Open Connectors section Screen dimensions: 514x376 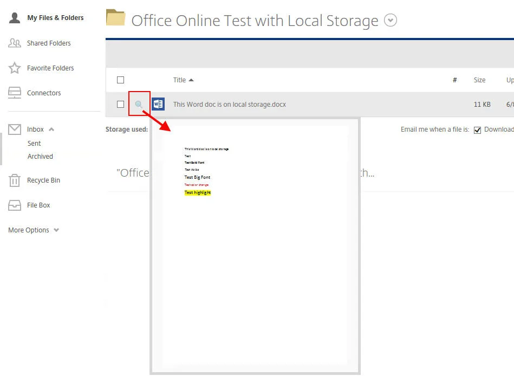43,93
